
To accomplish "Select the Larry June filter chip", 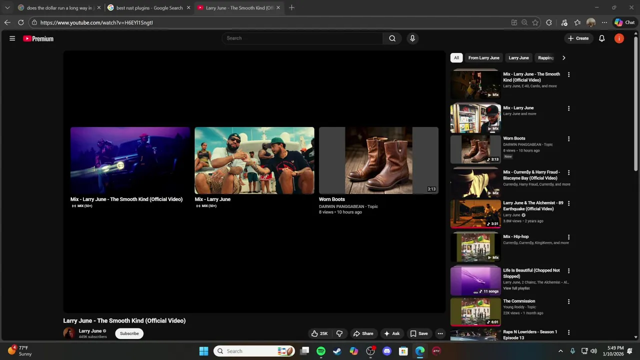I will pos(518,58).
